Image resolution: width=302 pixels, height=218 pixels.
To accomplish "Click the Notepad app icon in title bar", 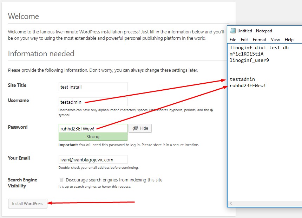I will tap(233, 31).
